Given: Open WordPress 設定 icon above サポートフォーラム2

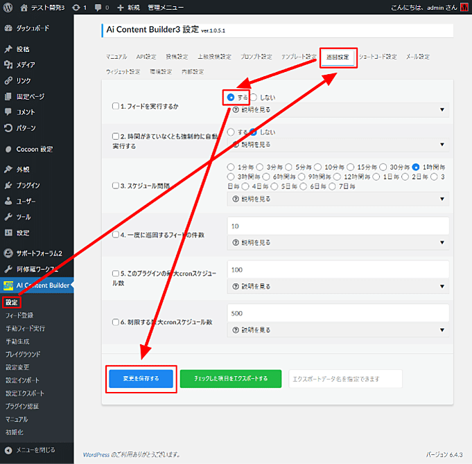Looking at the screenshot, I should click(8, 233).
